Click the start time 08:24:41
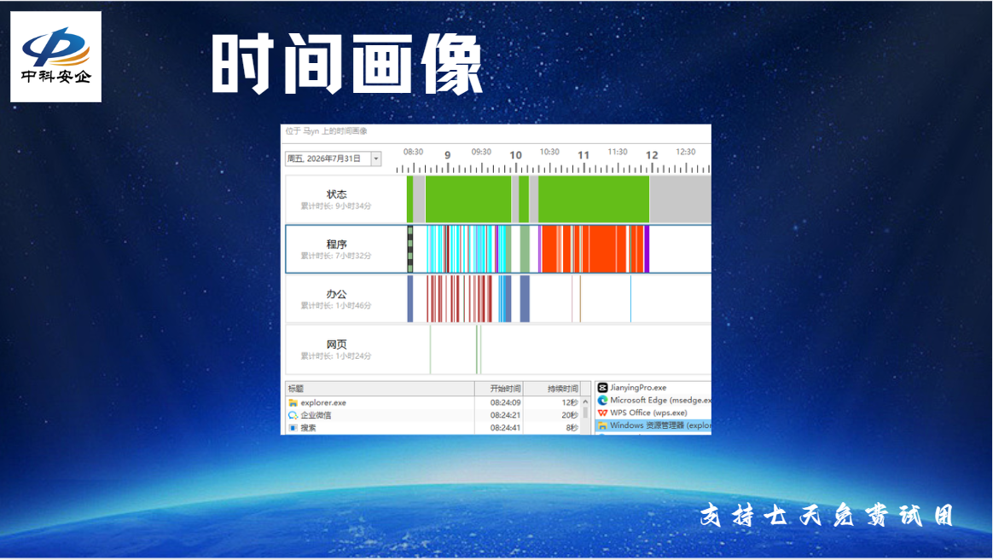 pos(505,428)
